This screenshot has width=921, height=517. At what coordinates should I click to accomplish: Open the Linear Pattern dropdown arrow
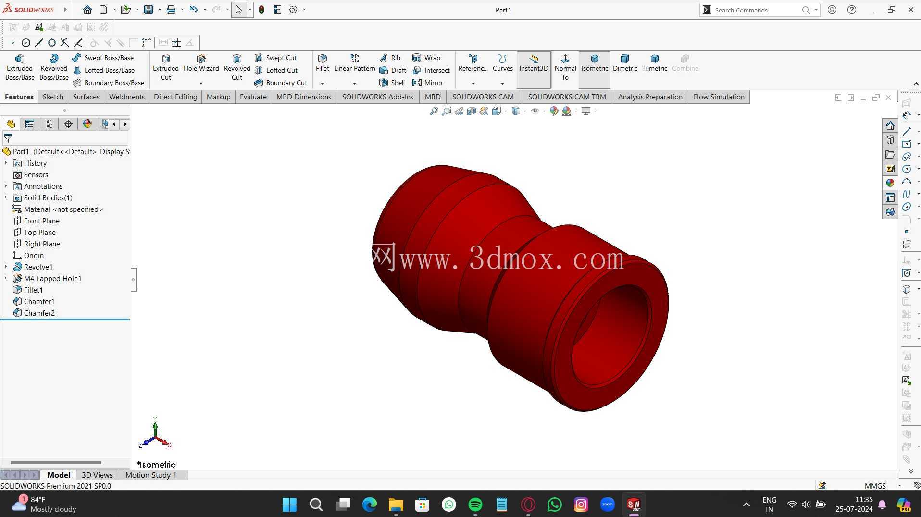[354, 84]
